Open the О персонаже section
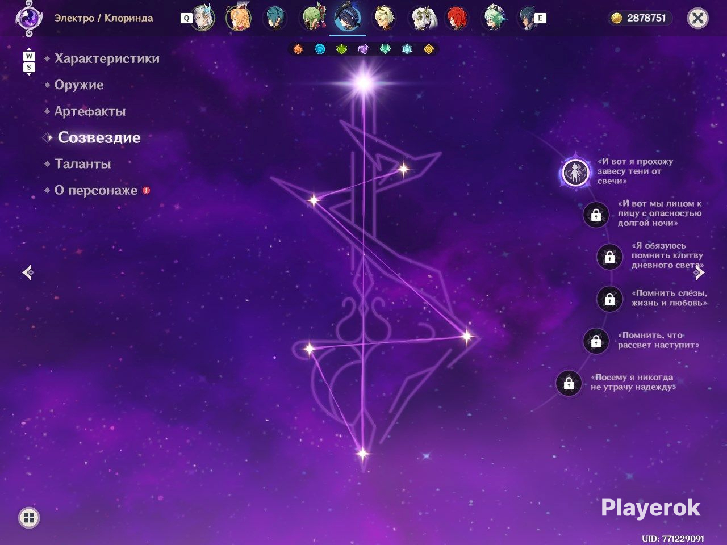The width and height of the screenshot is (727, 545). (x=95, y=191)
